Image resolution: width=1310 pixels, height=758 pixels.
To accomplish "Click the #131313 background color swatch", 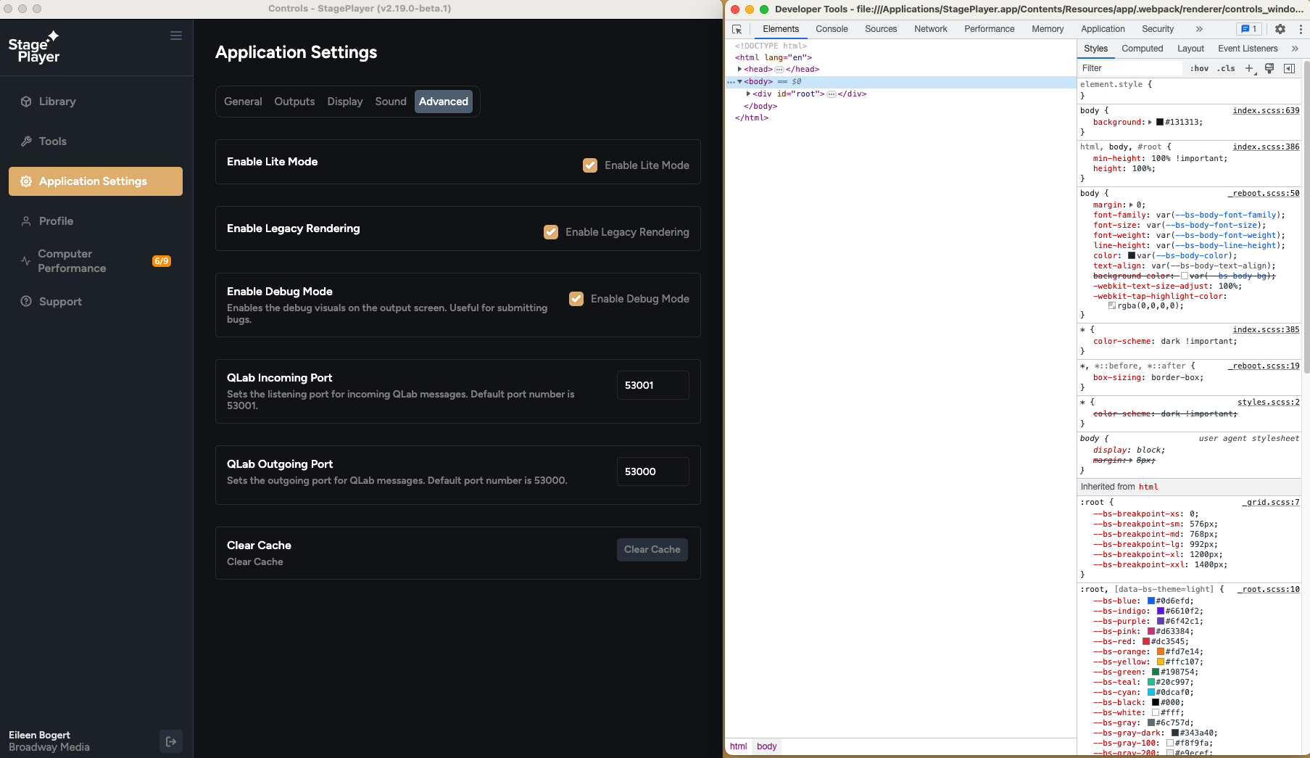I will click(1160, 123).
